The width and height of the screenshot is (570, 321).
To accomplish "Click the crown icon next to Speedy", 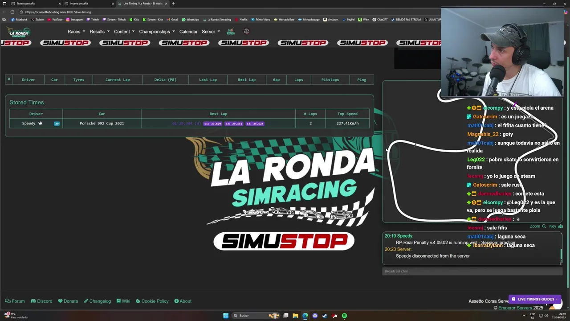I will 40,123.
